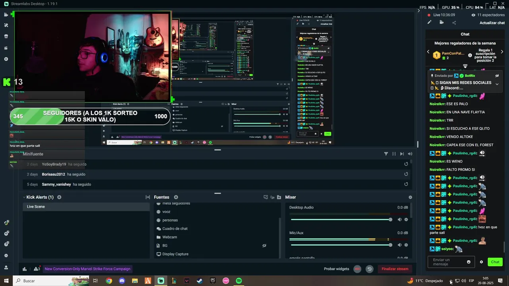Open the notifications warning icon
Image resolution: width=509 pixels, height=286 pixels.
point(37,269)
